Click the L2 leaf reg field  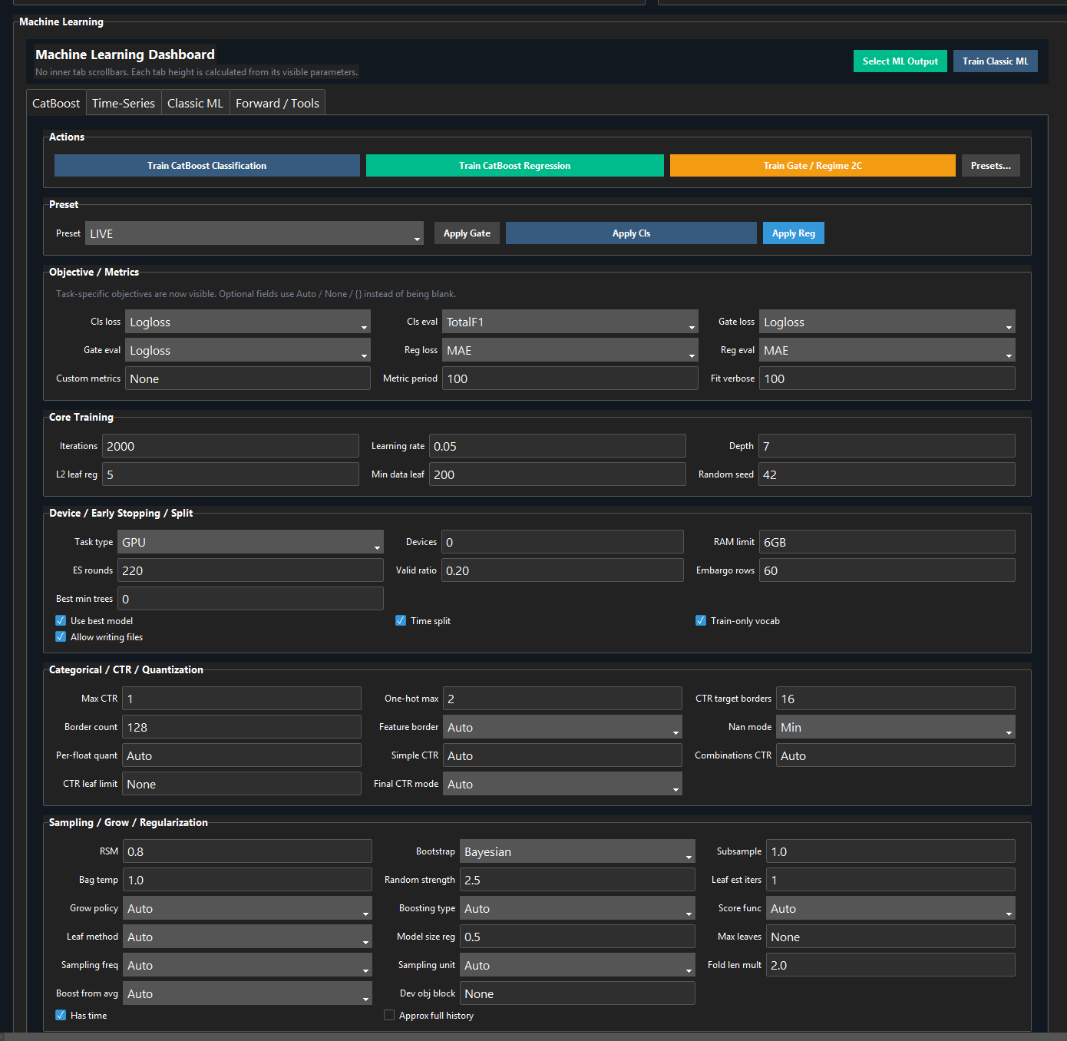click(x=230, y=474)
